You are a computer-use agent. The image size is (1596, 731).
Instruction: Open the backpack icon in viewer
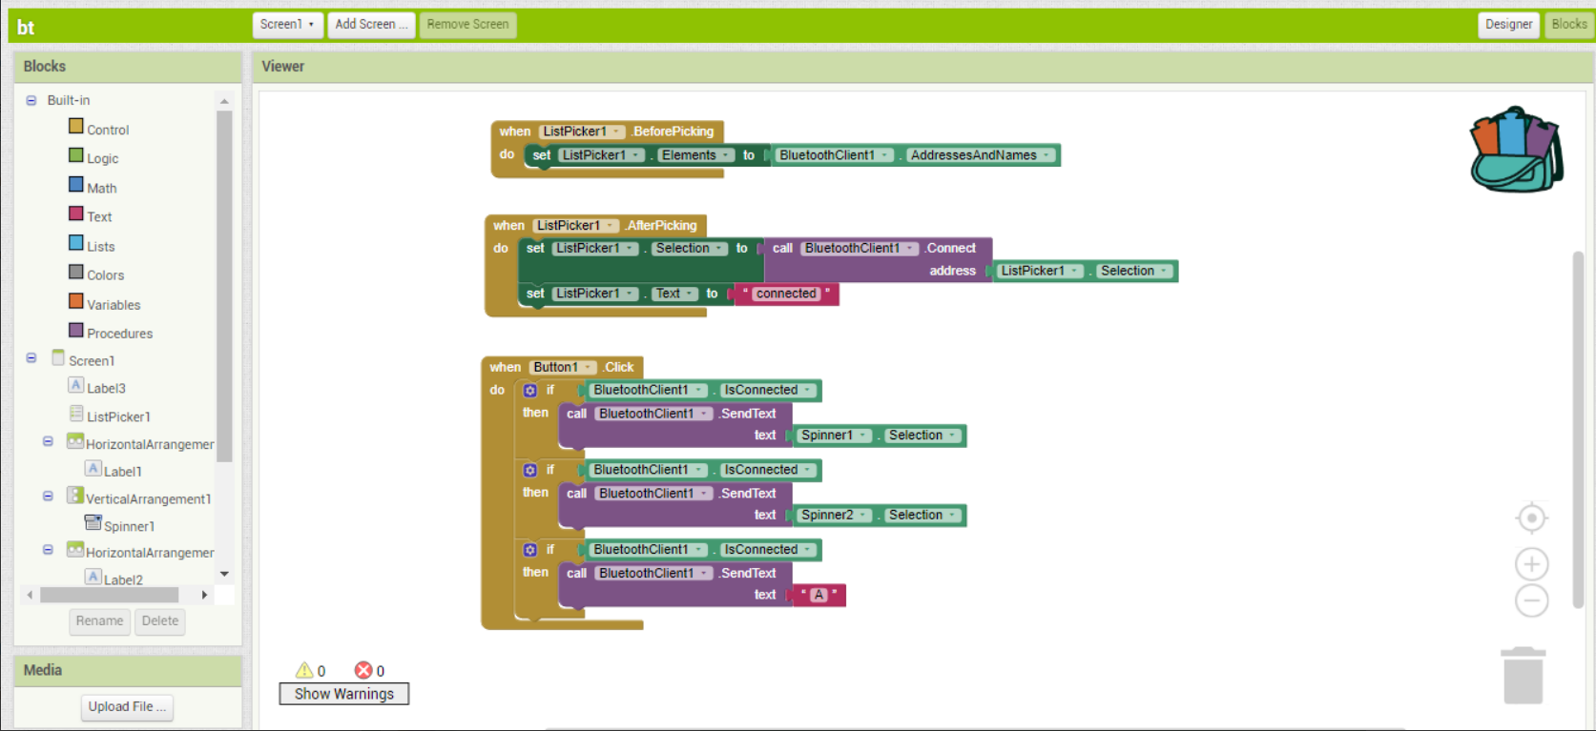(1516, 150)
